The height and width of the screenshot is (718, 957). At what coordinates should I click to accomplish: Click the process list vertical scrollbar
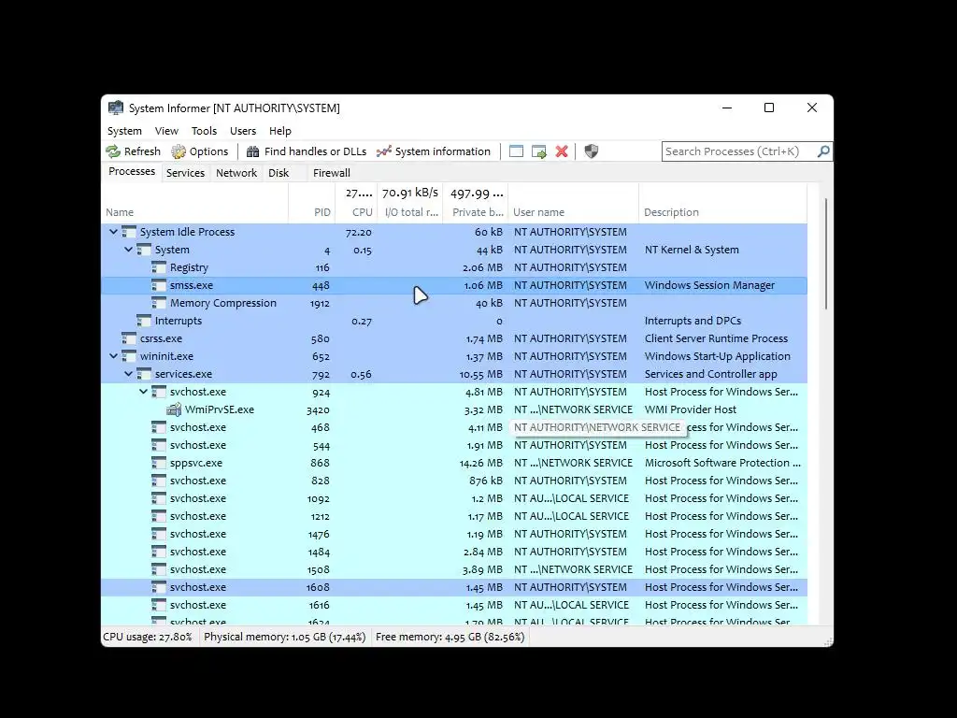click(826, 253)
